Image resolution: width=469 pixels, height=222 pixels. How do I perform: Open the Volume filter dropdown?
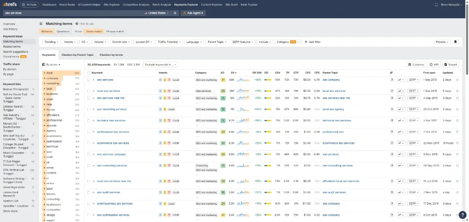tap(100, 42)
